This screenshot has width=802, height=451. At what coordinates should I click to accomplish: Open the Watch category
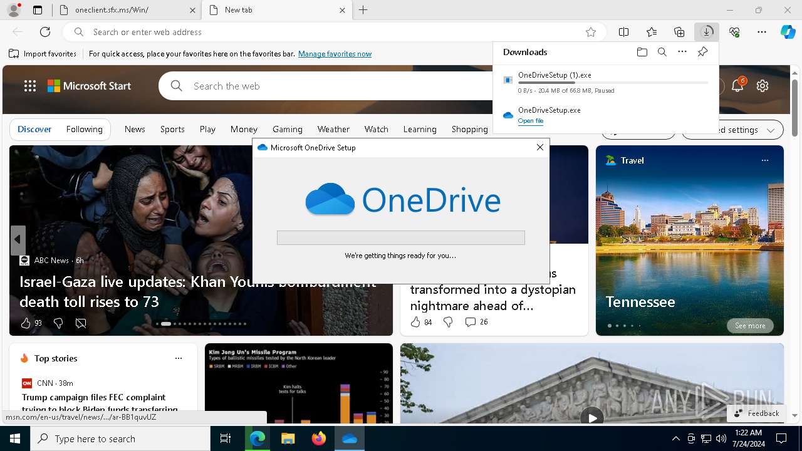click(x=377, y=129)
